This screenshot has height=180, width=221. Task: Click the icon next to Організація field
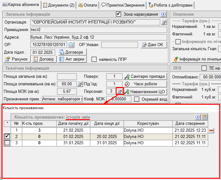coord(164,22)
